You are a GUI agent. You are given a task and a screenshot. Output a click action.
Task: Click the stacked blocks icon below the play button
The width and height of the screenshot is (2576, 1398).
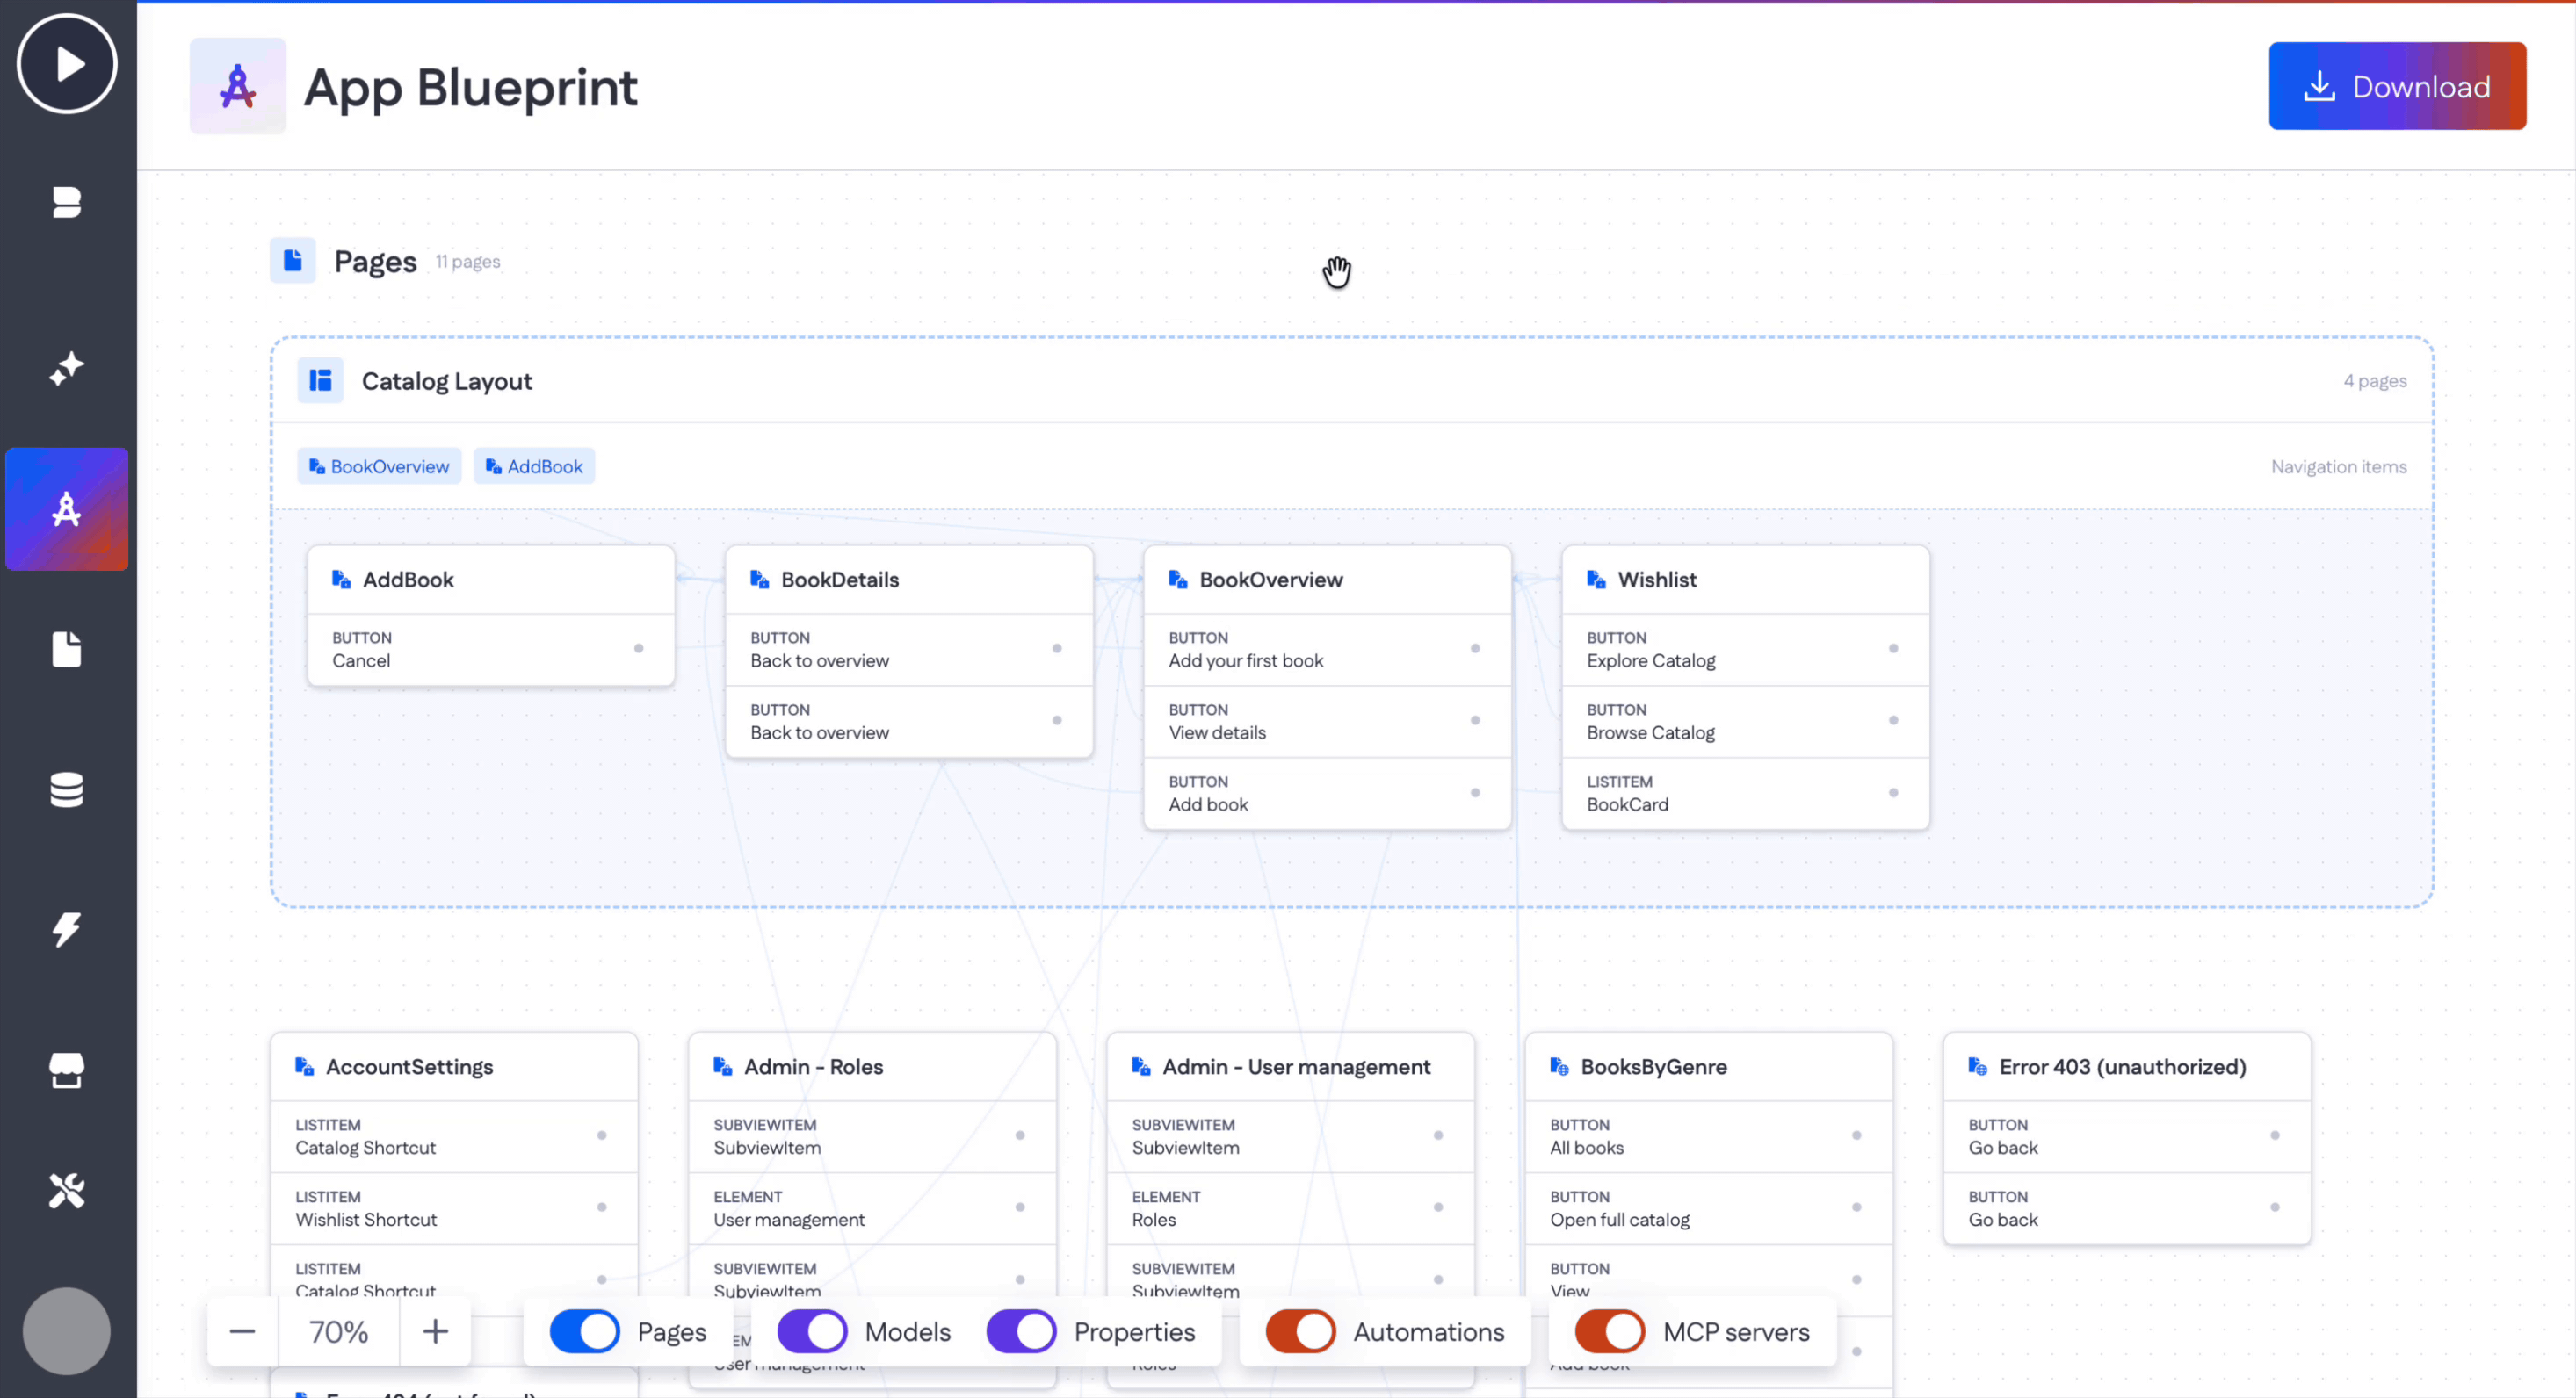(67, 203)
